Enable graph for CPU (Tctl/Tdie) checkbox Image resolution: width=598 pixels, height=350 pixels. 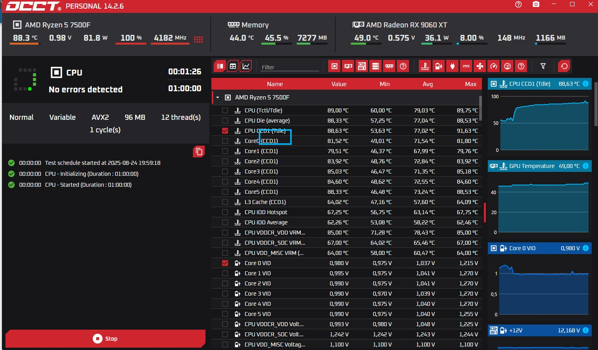click(225, 110)
